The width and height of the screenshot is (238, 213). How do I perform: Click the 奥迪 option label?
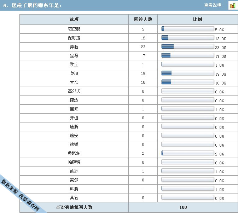(74, 73)
